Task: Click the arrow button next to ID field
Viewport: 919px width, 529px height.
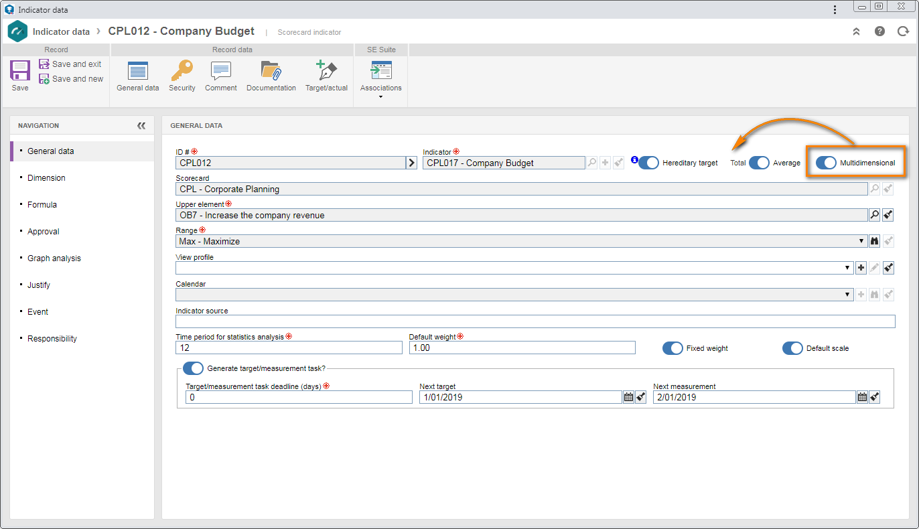Action: coord(411,163)
